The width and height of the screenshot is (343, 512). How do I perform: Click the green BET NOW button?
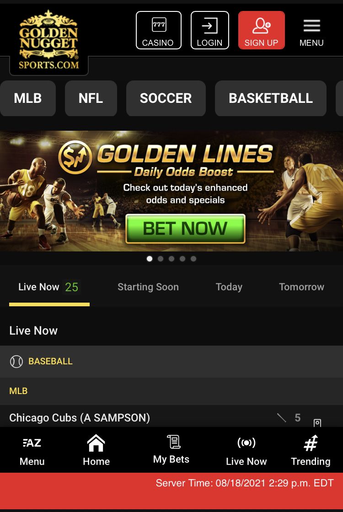185,229
